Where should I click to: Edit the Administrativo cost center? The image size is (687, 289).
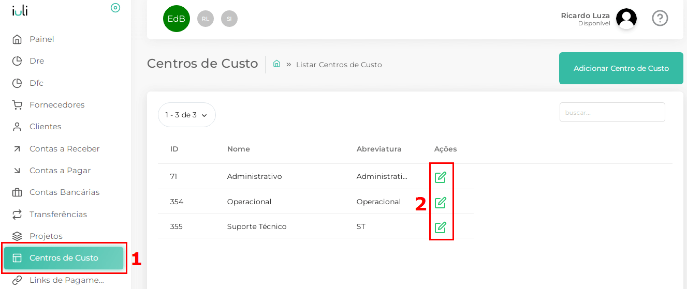(440, 177)
